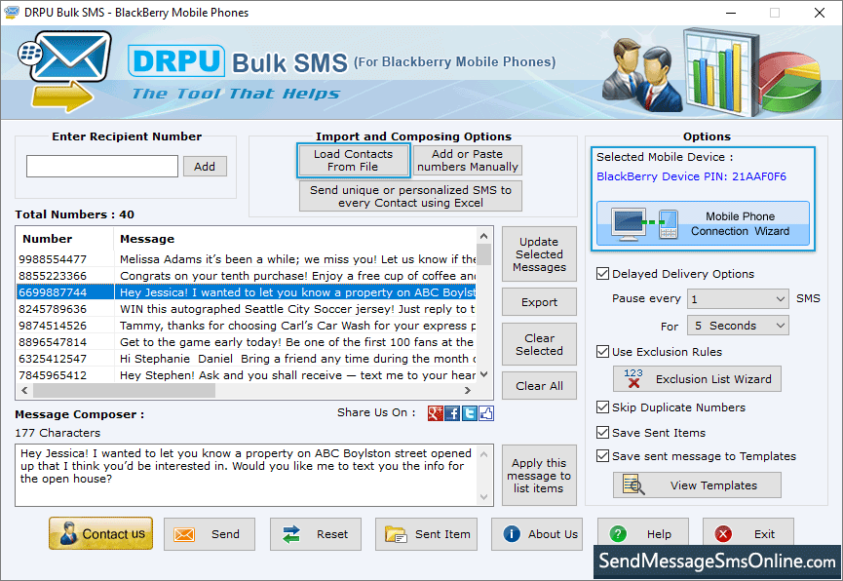The image size is (843, 581).
Task: Click the list scroll-down arrow
Action: [x=484, y=374]
